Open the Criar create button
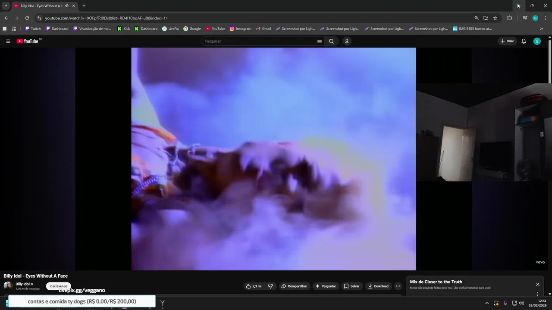Screen dimensions: 552x310 coord(507,41)
